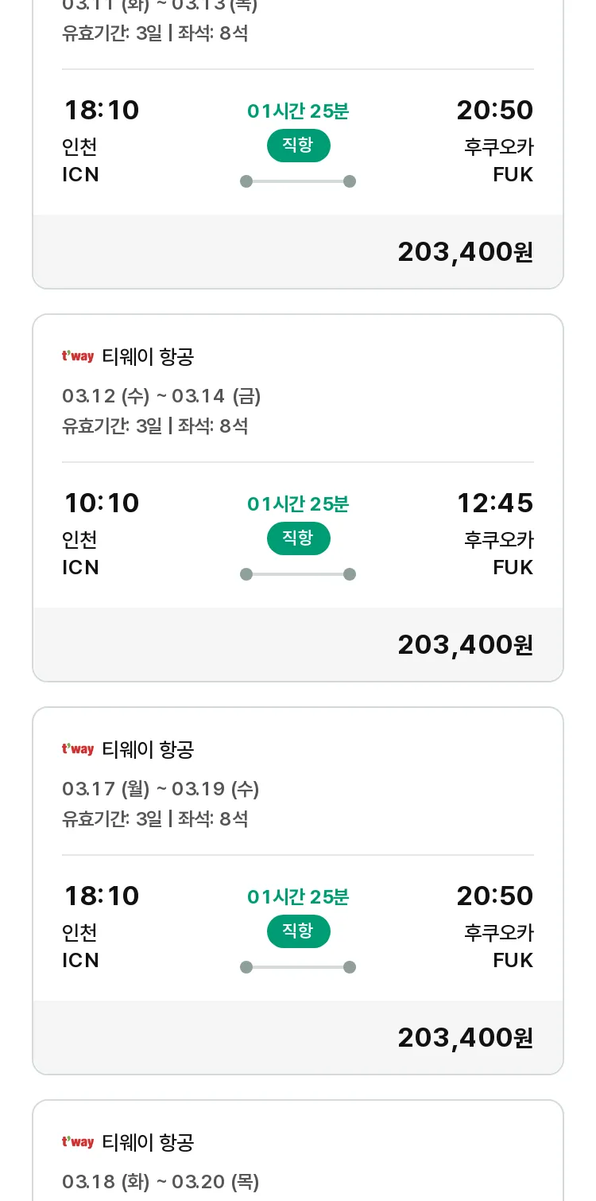
Task: Tap the 01시간 25분 duration on the 10:10 flight
Action: (x=298, y=504)
